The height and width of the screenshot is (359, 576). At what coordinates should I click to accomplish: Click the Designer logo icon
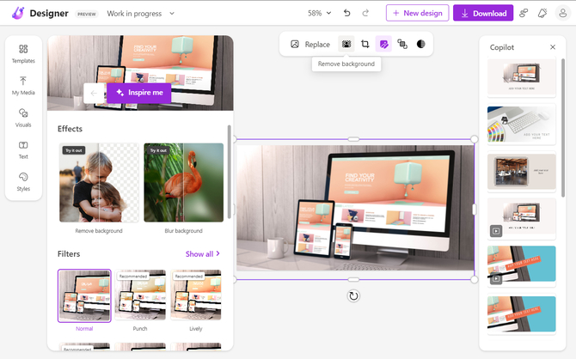point(18,13)
